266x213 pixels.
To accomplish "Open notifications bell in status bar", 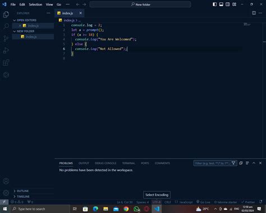I will (x=261, y=202).
